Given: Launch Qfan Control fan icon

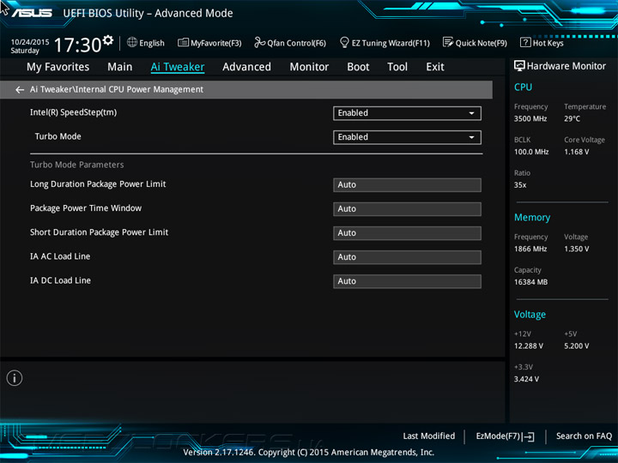Looking at the screenshot, I should click(x=259, y=42).
